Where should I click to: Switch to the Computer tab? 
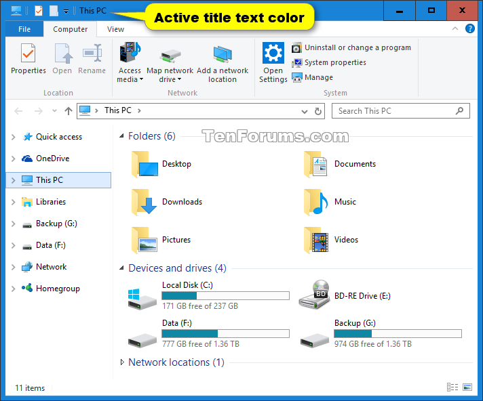(x=71, y=29)
